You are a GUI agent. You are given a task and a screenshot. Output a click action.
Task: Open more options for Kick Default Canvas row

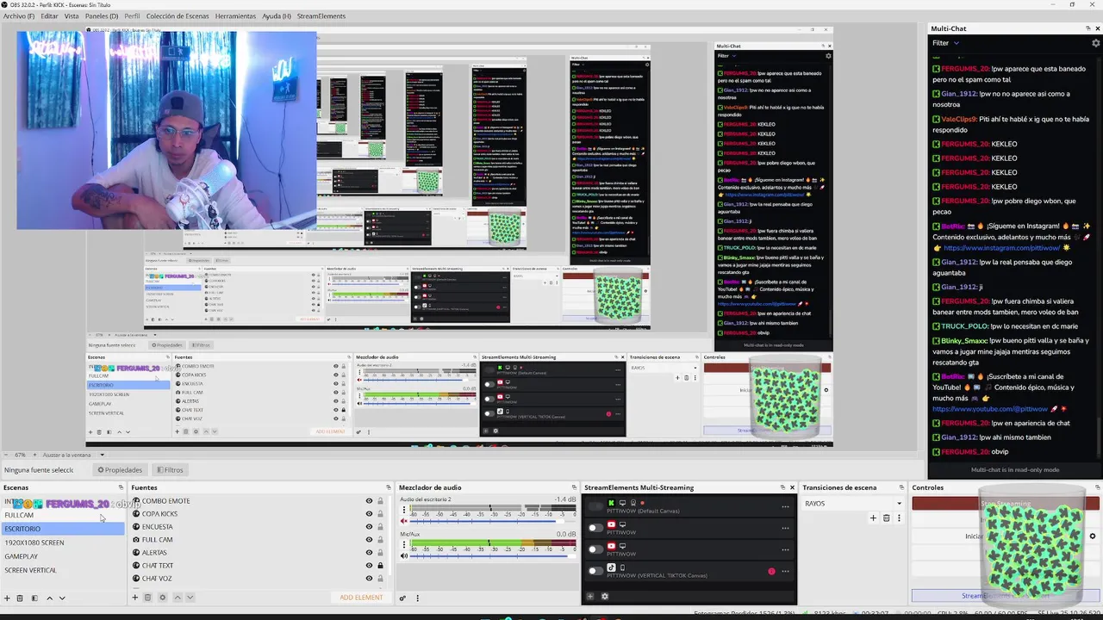[785, 506]
